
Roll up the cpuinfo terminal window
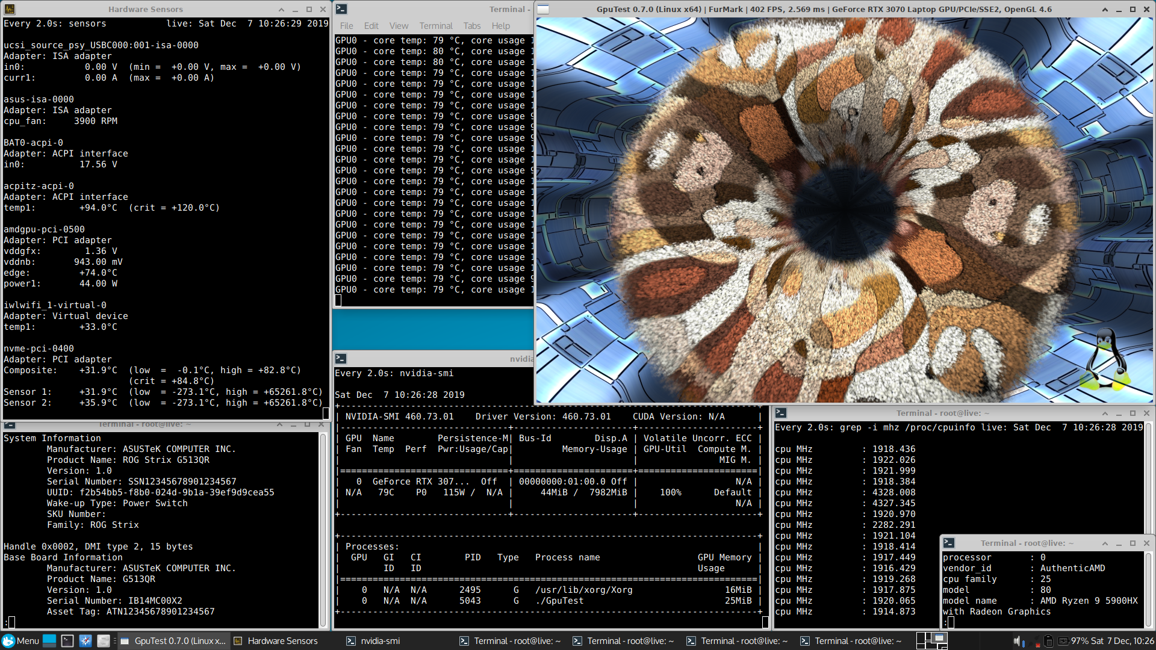1105,413
